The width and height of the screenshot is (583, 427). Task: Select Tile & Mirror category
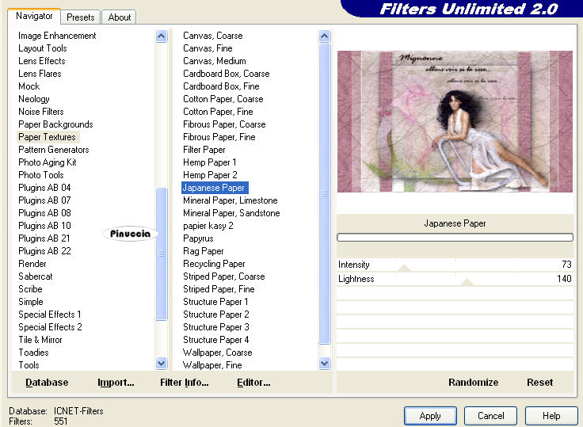coord(40,340)
